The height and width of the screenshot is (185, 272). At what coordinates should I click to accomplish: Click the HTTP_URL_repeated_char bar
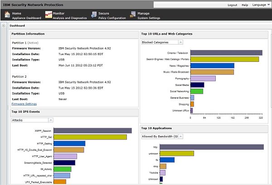(62, 175)
